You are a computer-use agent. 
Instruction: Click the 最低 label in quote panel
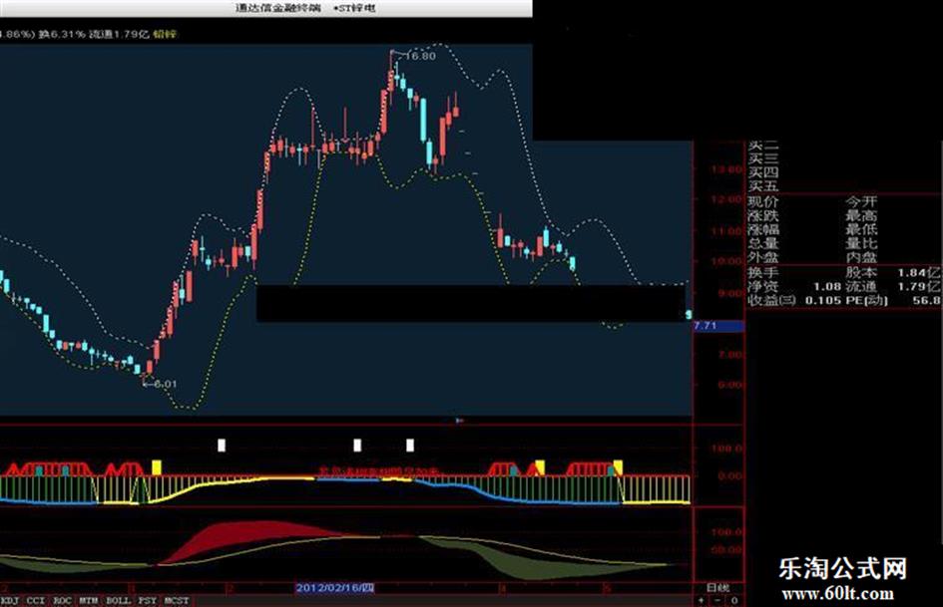point(861,229)
